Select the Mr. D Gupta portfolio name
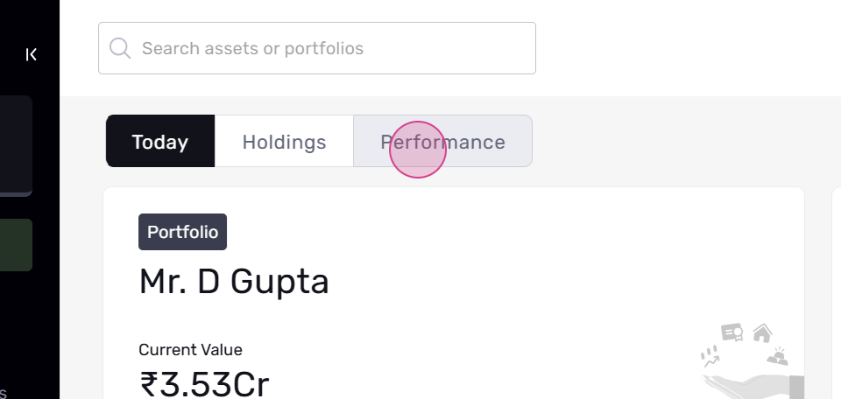 tap(234, 283)
